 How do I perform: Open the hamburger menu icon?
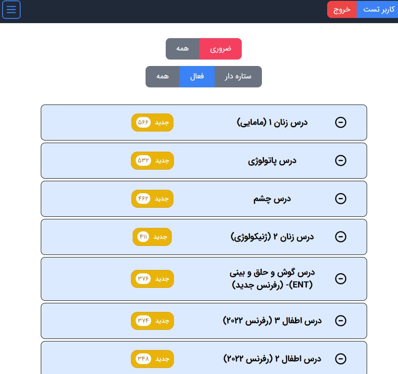tap(11, 10)
